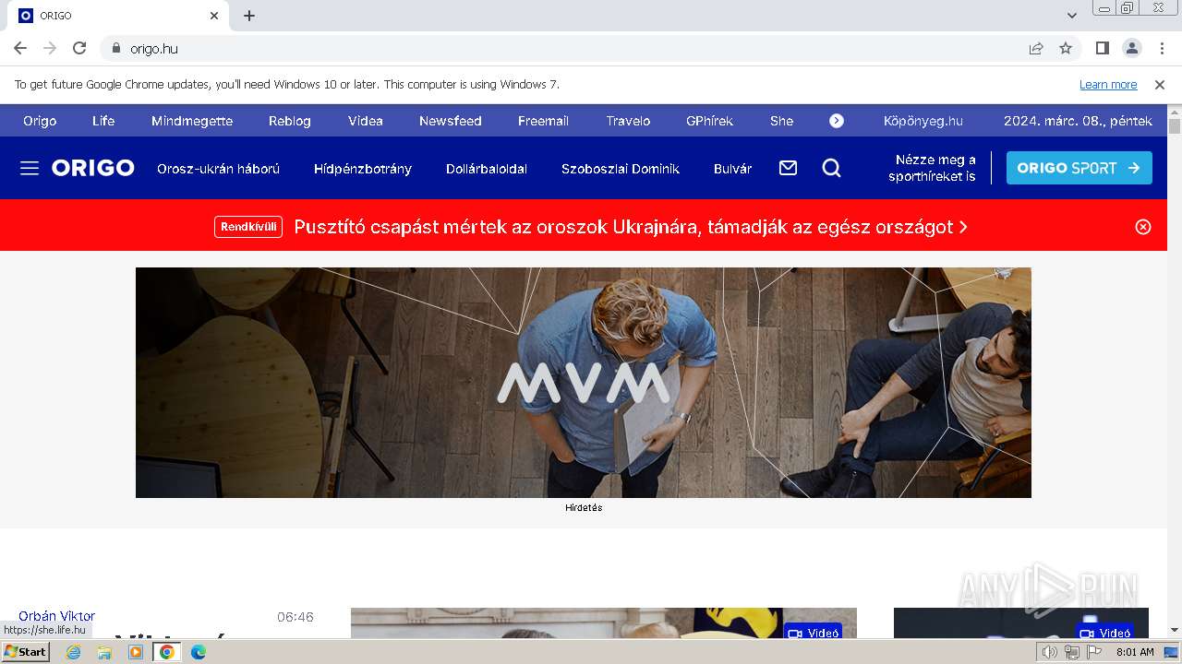Open the network tray icon
The image size is (1182, 664).
1071,652
